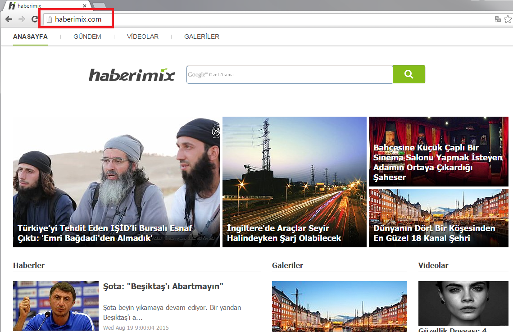The height and width of the screenshot is (332, 513).
Task: Open the GALERİLER menu item
Action: (201, 37)
